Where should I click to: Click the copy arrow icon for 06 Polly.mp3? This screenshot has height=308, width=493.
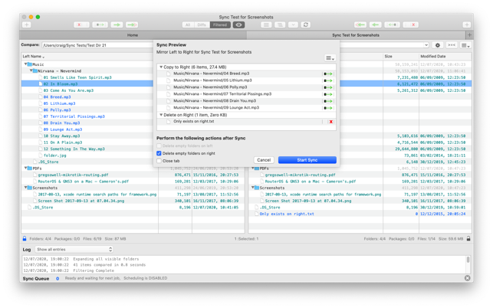point(328,87)
